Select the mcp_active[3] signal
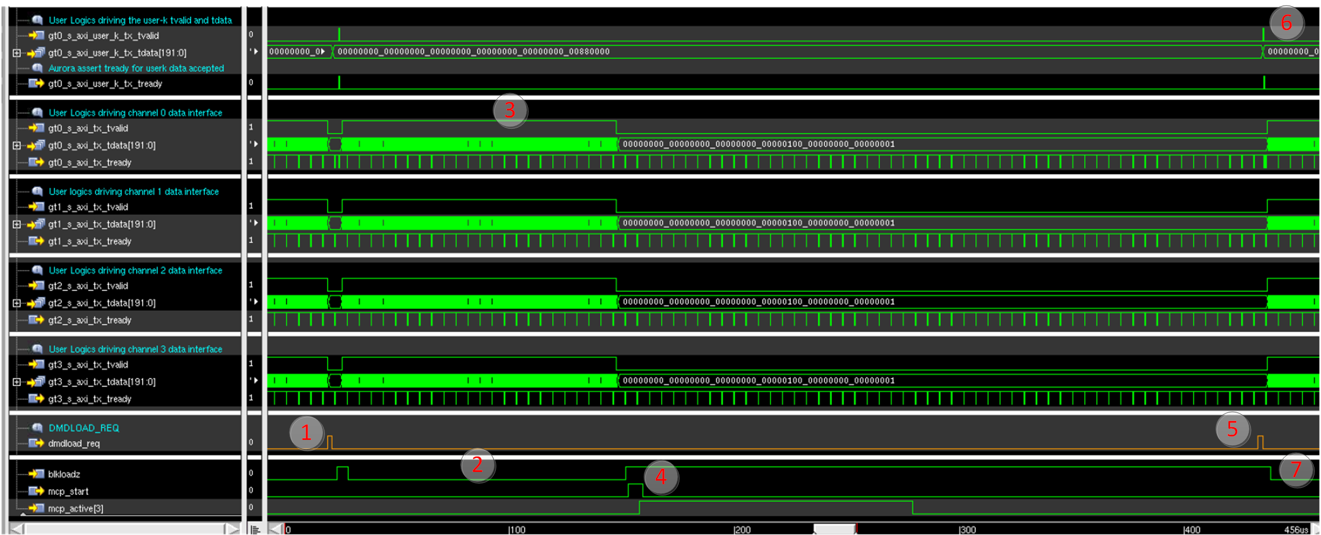 pyautogui.click(x=75, y=509)
